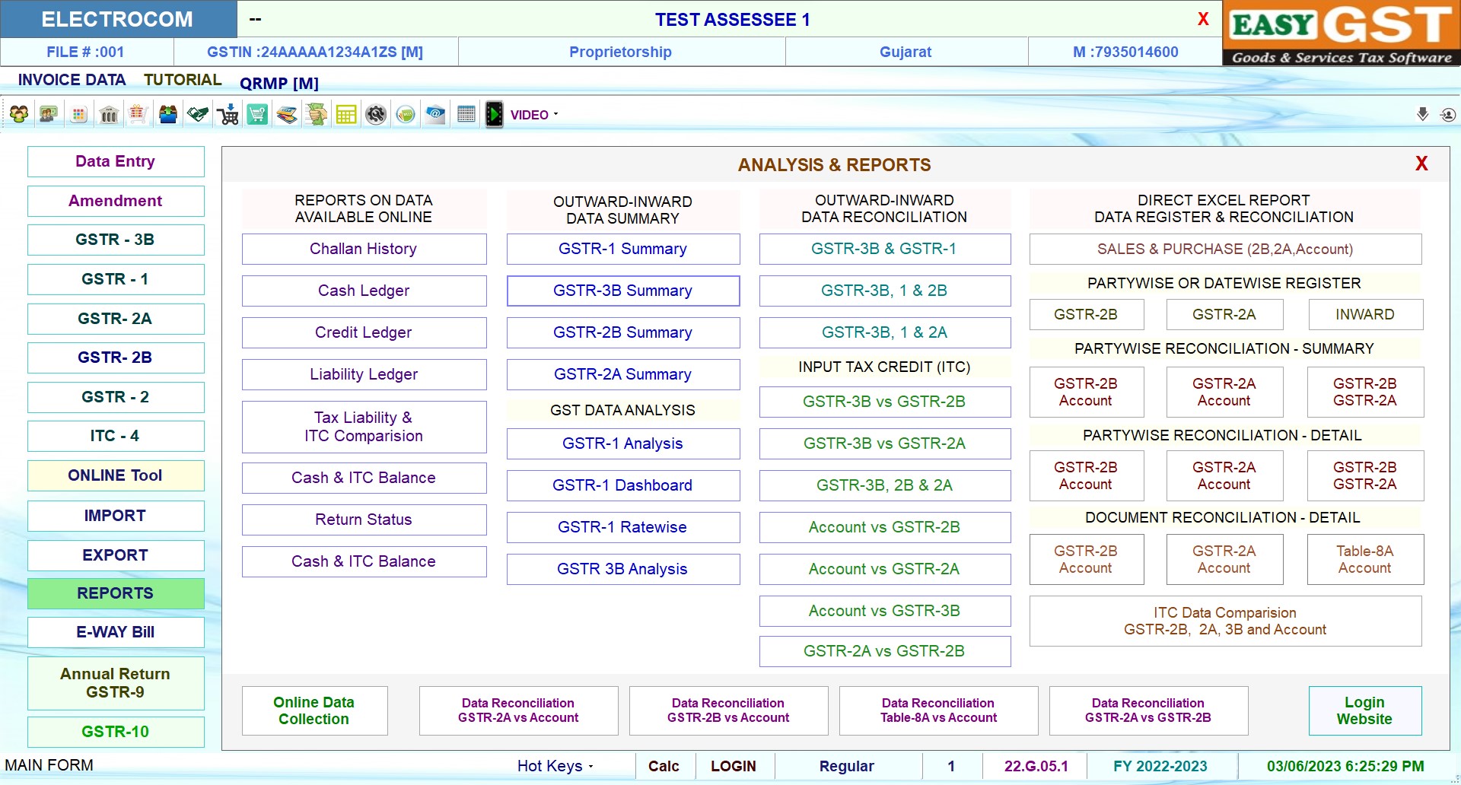This screenshot has width=1461, height=785.
Task: Click the hand holding cash icon
Action: pyautogui.click(x=317, y=115)
